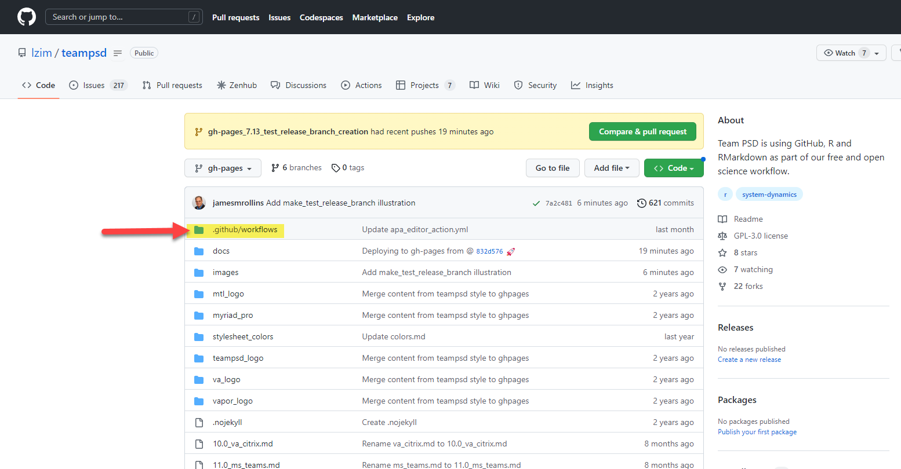Click the vapor_logo folder icon
Viewport: 901px width, 469px height.
(x=199, y=401)
